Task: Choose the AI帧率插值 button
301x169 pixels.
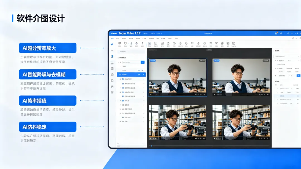Action: 48,100
